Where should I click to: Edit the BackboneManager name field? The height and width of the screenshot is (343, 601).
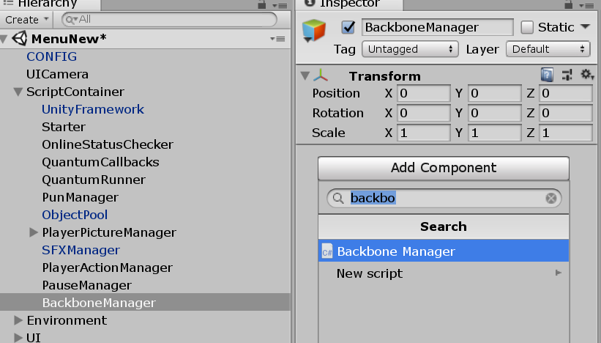click(437, 27)
